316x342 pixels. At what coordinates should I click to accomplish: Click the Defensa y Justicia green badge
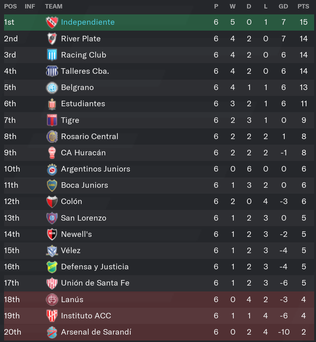point(52,267)
